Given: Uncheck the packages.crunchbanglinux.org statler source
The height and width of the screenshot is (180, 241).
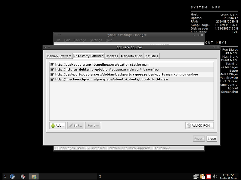Looking at the screenshot, I should click(52, 65).
